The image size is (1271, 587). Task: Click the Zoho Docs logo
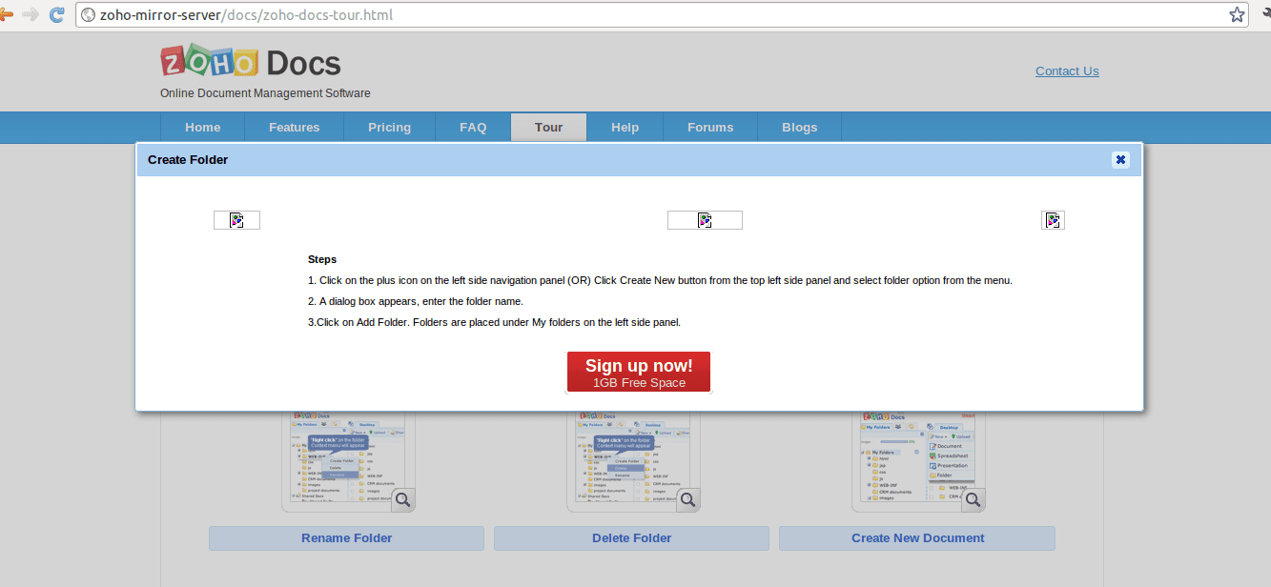[250, 64]
